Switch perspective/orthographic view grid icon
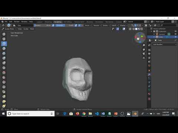The height and width of the screenshot is (133, 178). coord(144,58)
